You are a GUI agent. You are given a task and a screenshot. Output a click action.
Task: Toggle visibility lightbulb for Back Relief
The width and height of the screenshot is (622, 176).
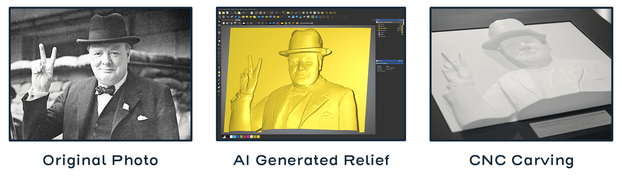[x=402, y=30]
